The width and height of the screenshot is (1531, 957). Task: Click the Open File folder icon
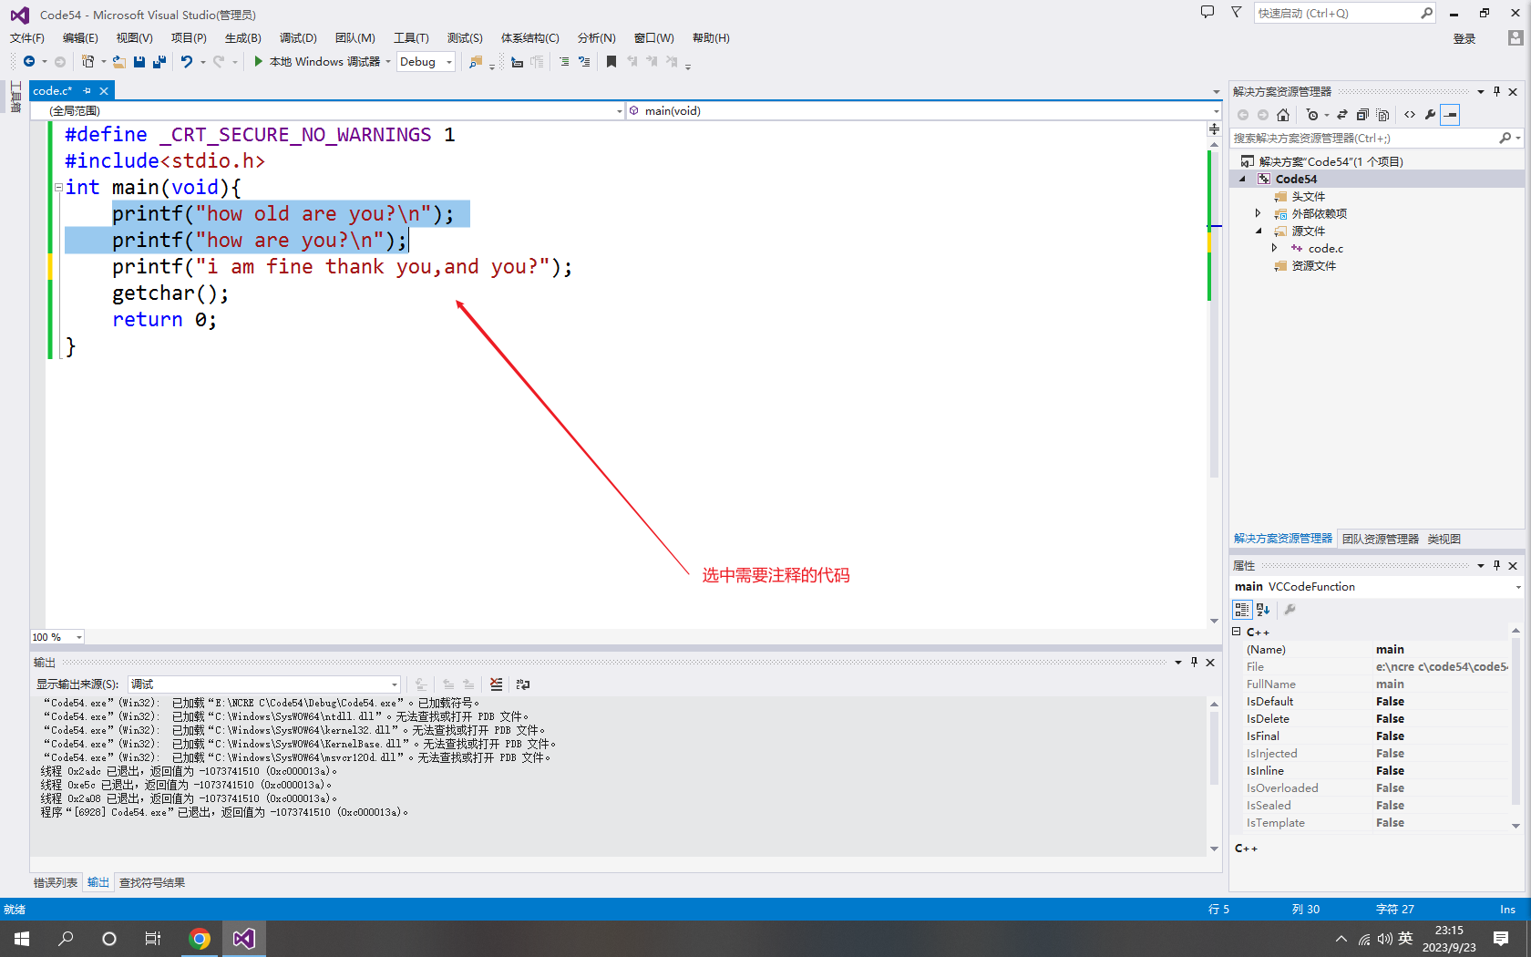[x=118, y=61]
